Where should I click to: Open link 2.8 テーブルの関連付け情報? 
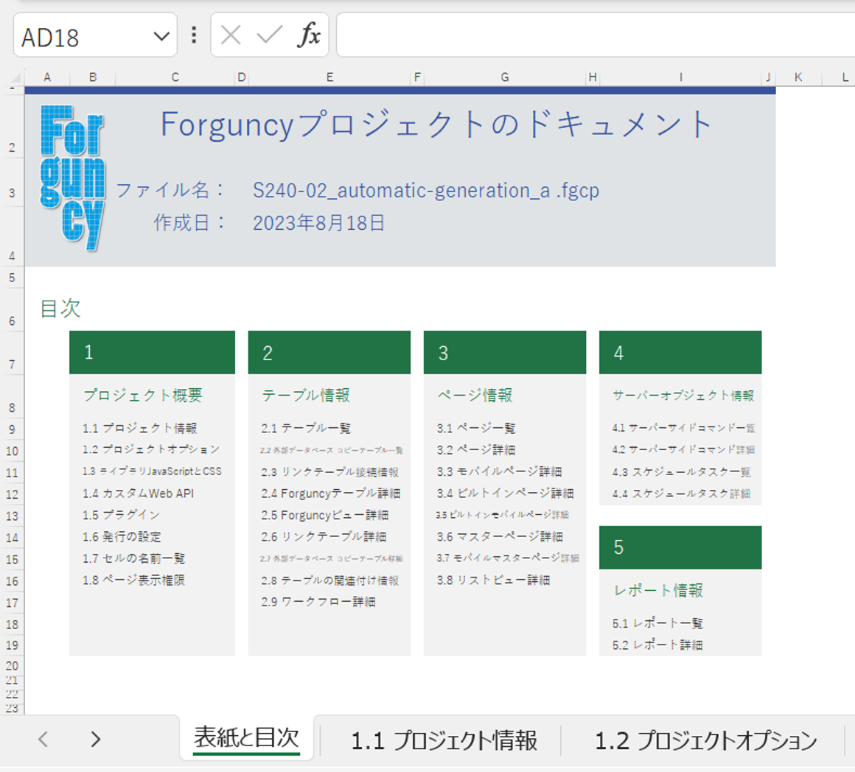(x=329, y=580)
